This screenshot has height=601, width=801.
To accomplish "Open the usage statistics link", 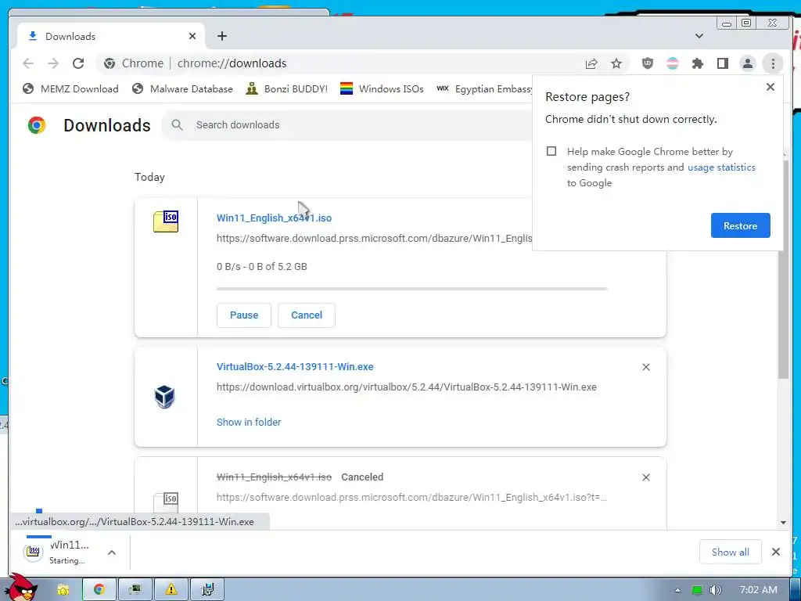I will click(x=721, y=167).
